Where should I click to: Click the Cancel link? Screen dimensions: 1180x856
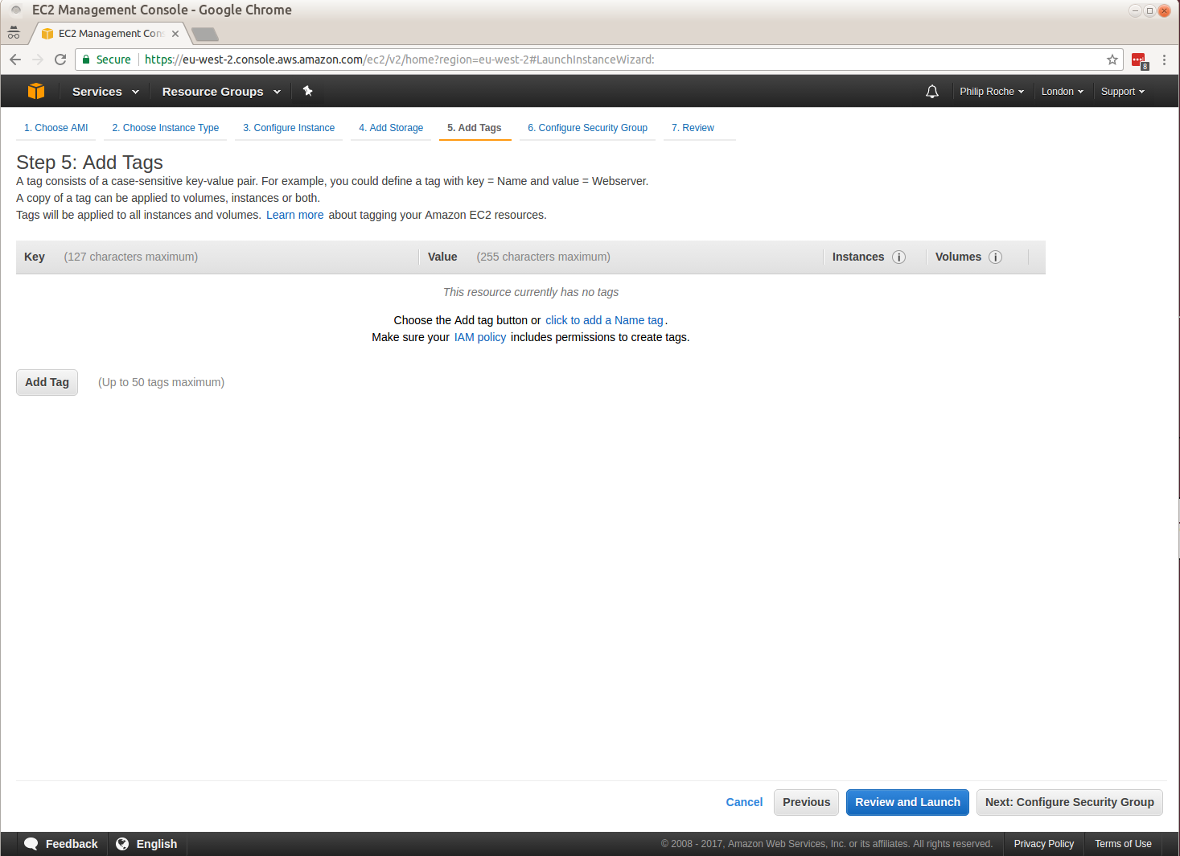(744, 802)
